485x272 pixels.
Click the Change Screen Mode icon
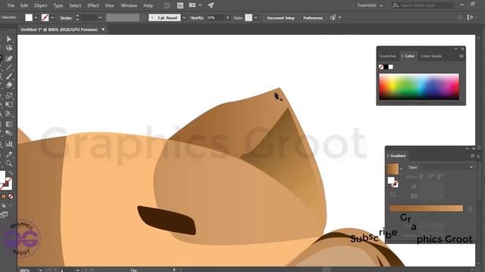pos(4,215)
